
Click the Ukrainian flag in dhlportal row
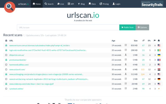tap(159, 55)
